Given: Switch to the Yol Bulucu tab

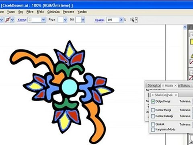Looking at the screenshot, I should [x=184, y=85].
